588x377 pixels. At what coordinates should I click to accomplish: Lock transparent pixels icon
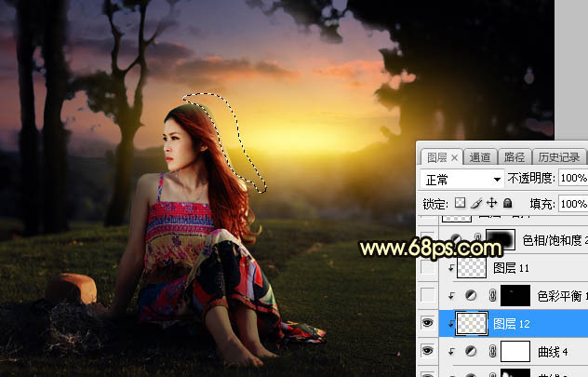click(x=460, y=203)
